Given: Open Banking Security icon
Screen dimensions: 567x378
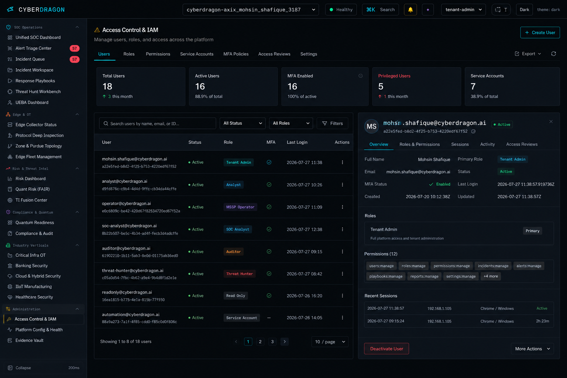Looking at the screenshot, I should click(10, 266).
